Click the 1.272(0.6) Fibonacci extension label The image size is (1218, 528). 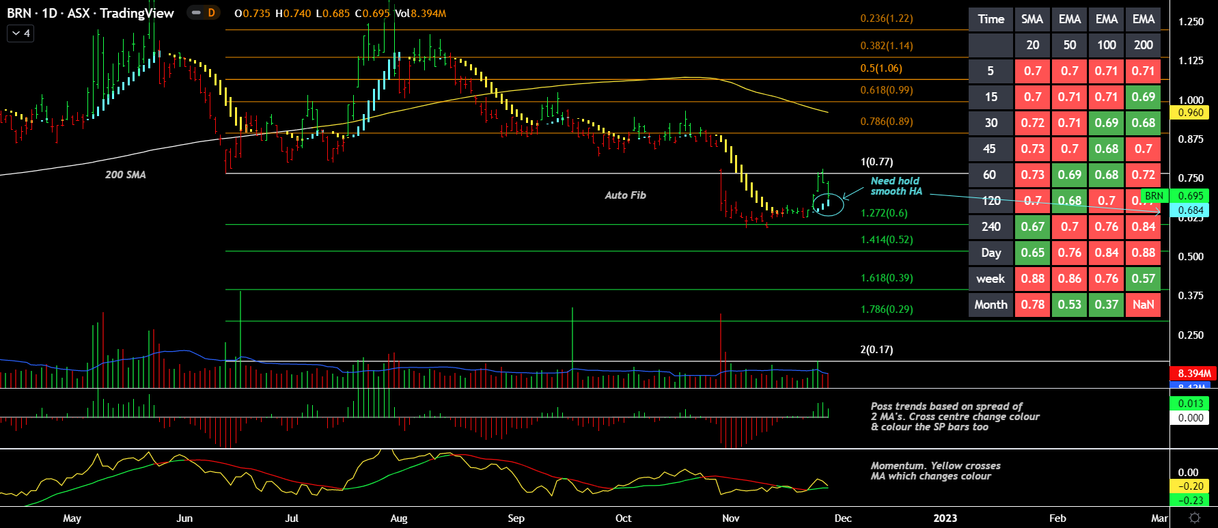pos(884,213)
